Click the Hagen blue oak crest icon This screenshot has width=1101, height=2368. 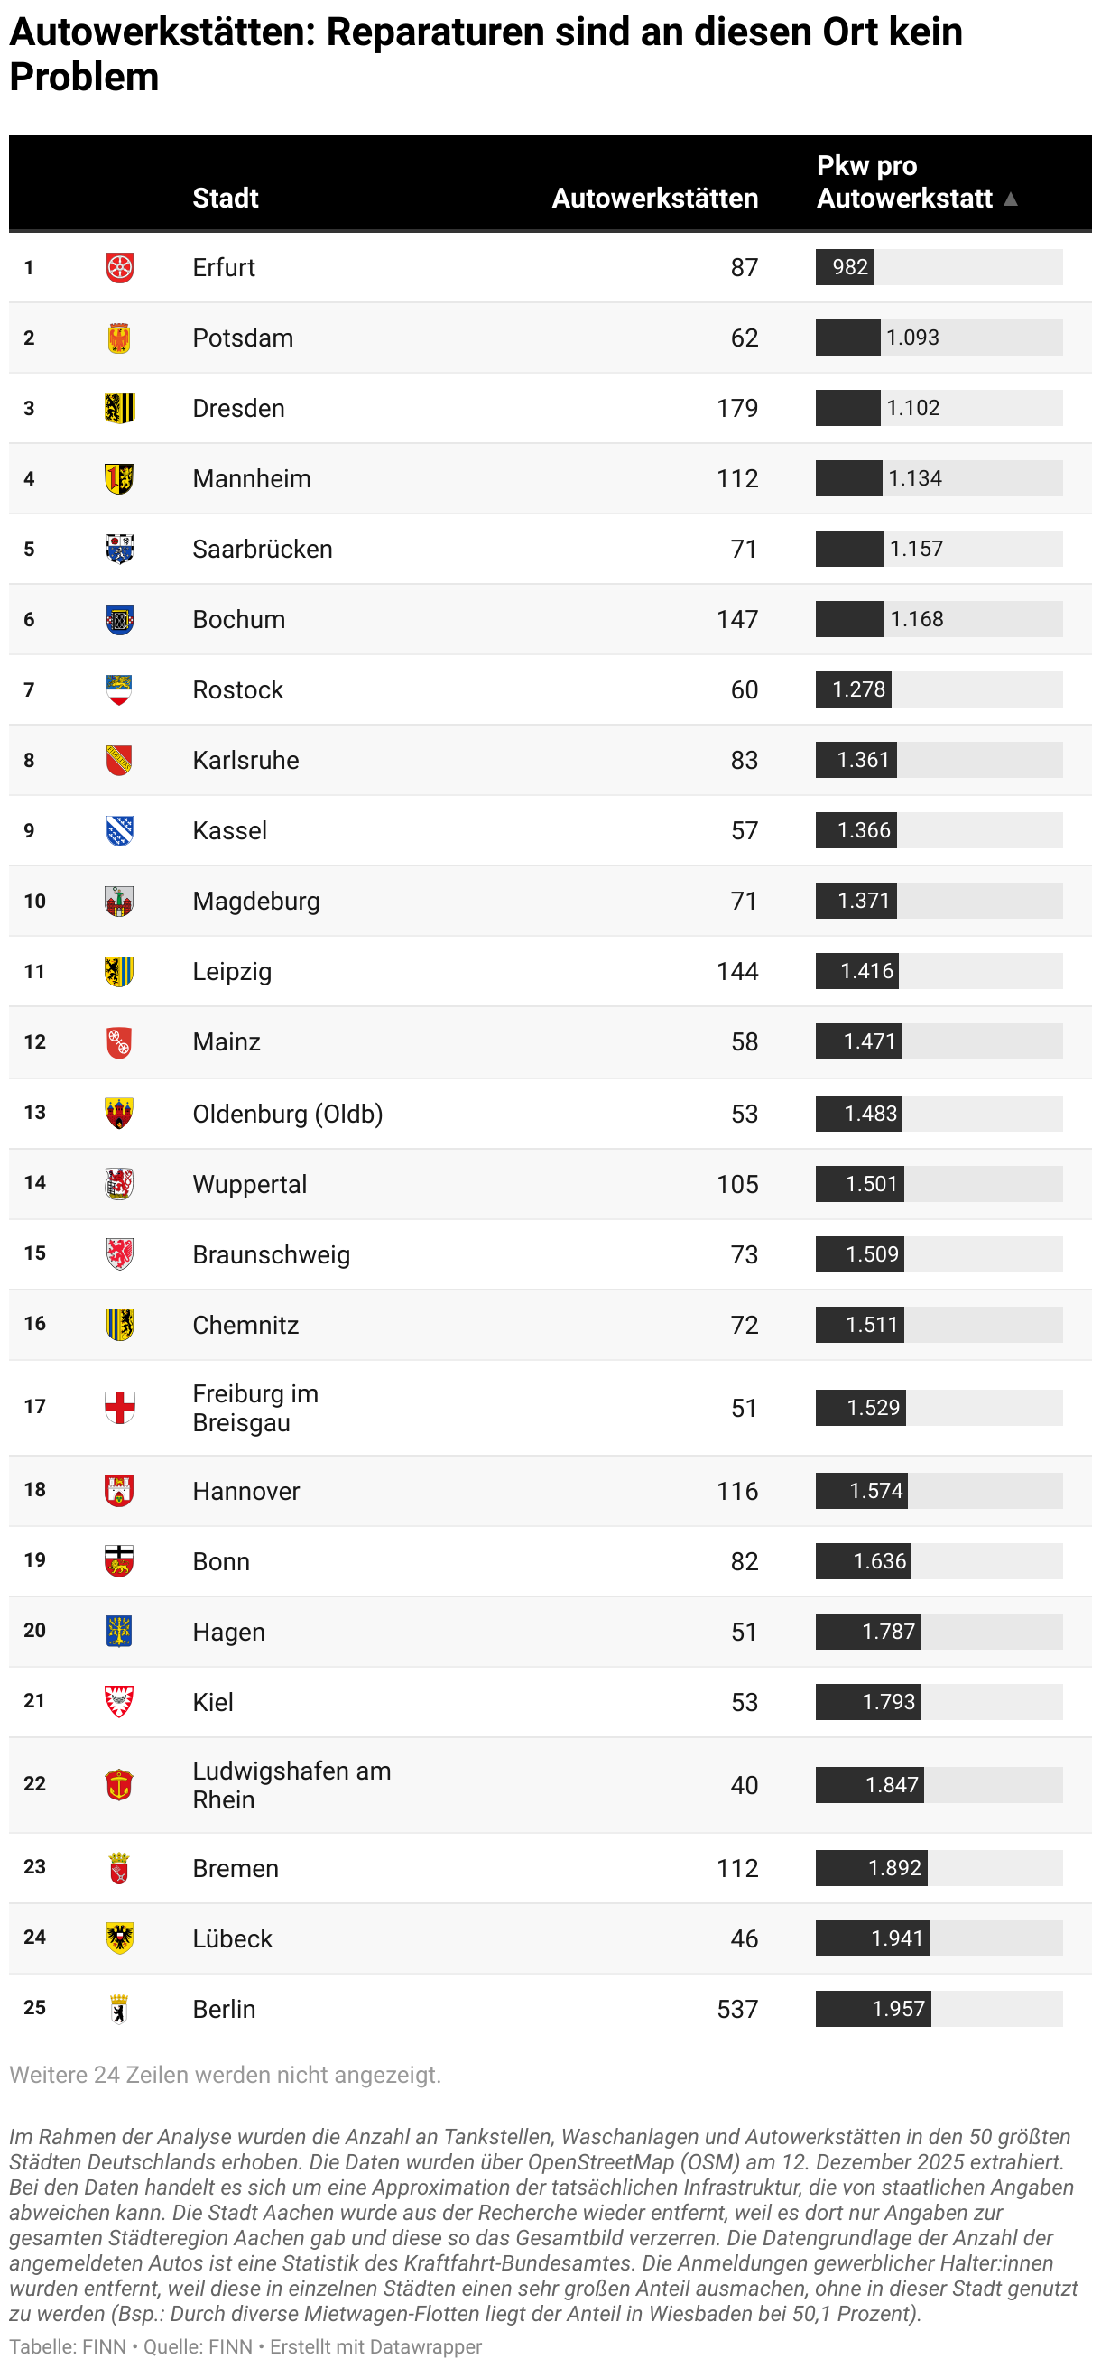119,1631
